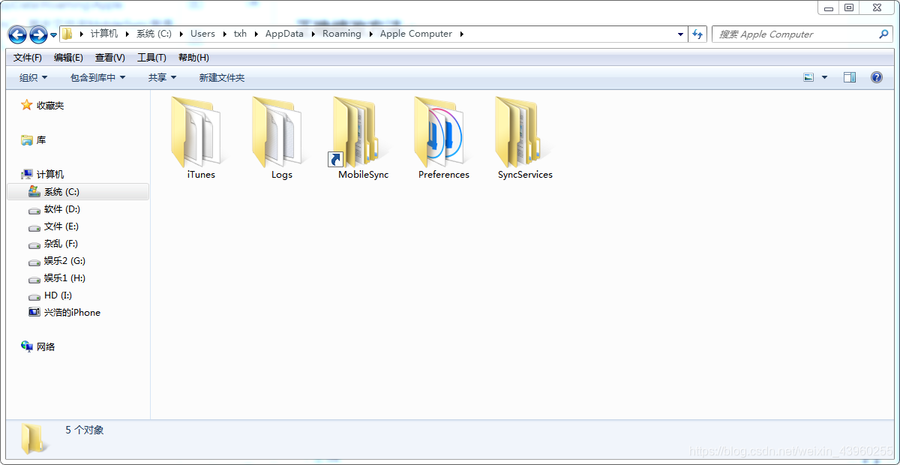Select the MobileSync shortcut folder icon
Image resolution: width=900 pixels, height=465 pixels.
click(355, 131)
